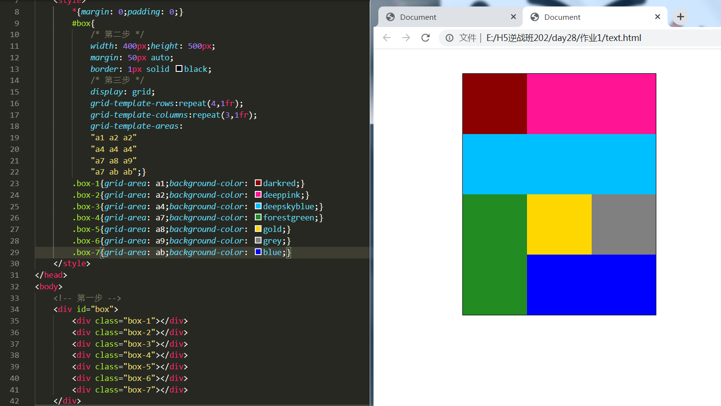Image resolution: width=721 pixels, height=406 pixels.
Task: Open the grey color swatch in code
Action: [x=258, y=241]
